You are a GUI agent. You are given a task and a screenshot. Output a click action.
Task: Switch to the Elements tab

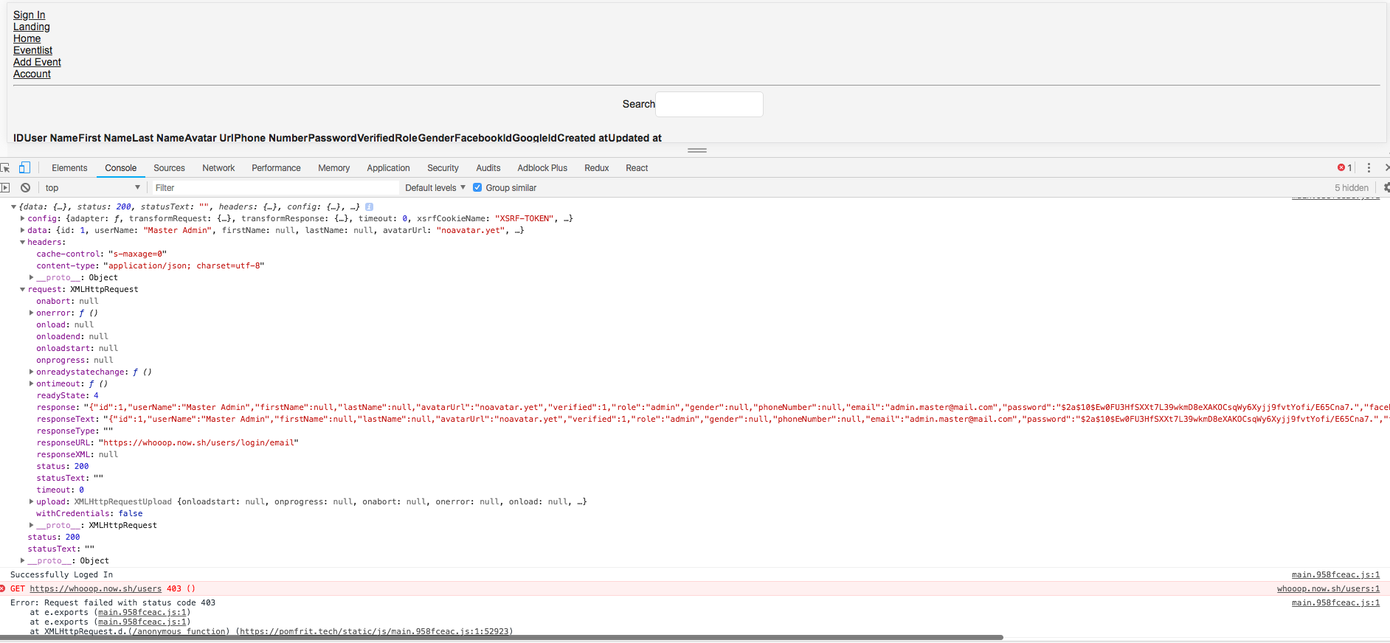click(x=69, y=168)
